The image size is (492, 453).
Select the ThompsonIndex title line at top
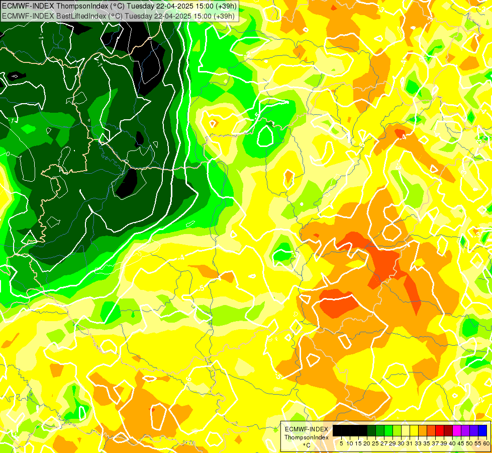pyautogui.click(x=119, y=6)
